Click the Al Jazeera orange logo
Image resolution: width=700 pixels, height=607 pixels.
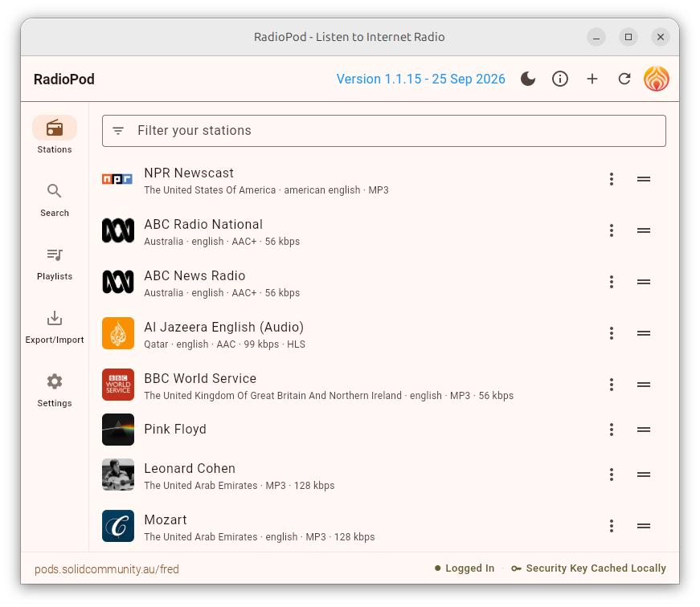(118, 333)
